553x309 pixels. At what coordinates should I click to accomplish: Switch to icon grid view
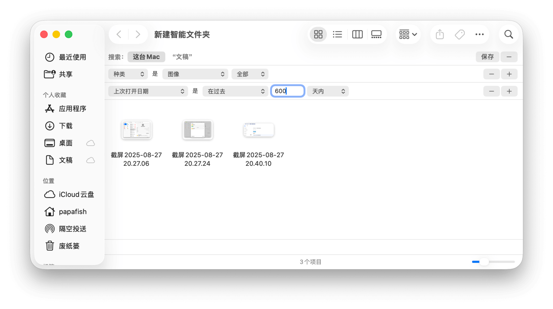(x=318, y=34)
